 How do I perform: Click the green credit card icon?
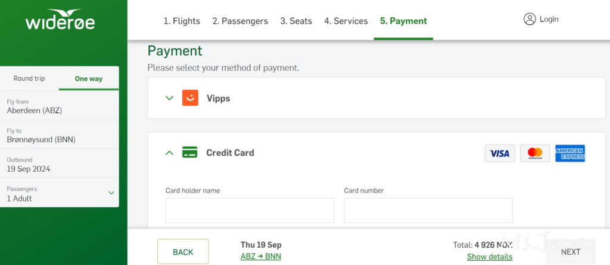pyautogui.click(x=190, y=153)
